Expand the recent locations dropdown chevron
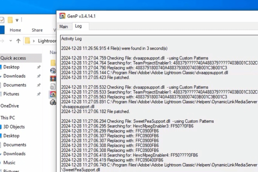The height and width of the screenshot is (172, 258). pyautogui.click(x=11, y=41)
